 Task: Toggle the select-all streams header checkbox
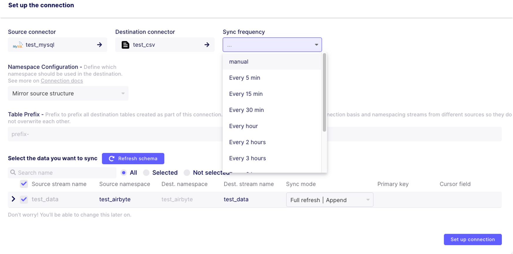(24, 184)
